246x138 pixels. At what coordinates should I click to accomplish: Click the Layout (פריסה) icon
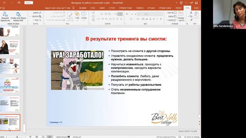[175, 13]
